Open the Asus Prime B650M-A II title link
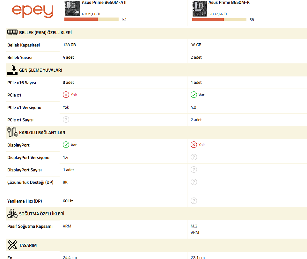Viewport: 307px width, 259px height. coord(104,3)
